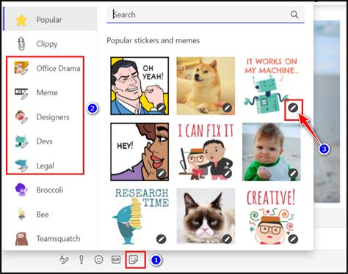Click the Office Drama category icon

[x=21, y=68]
